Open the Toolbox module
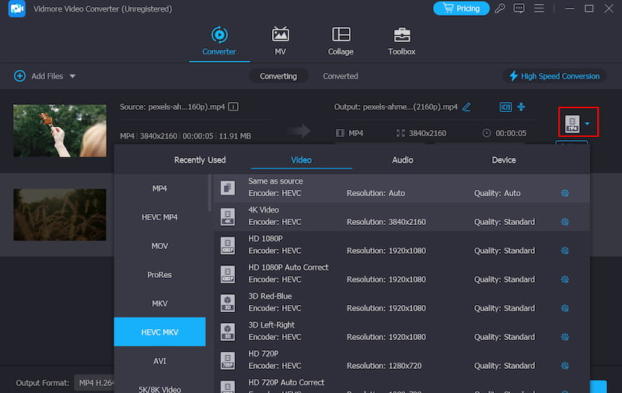The height and width of the screenshot is (393, 622). click(401, 41)
